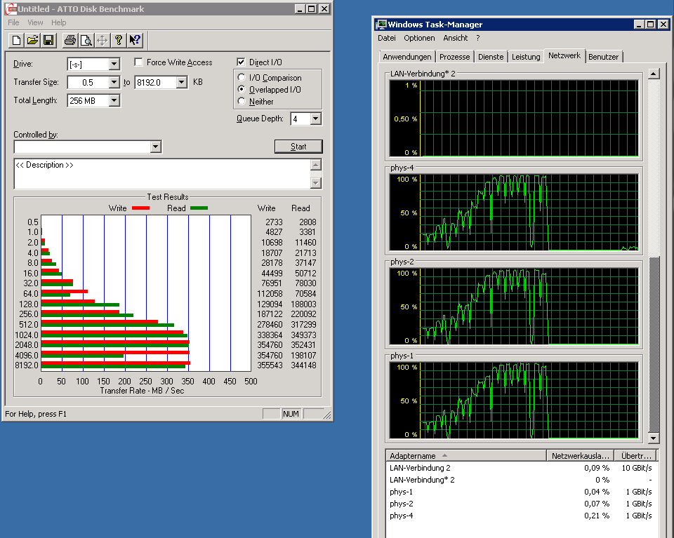This screenshot has width=674, height=538.
Task: Open View menu in ATTO Disk Benchmark
Action: (x=35, y=22)
